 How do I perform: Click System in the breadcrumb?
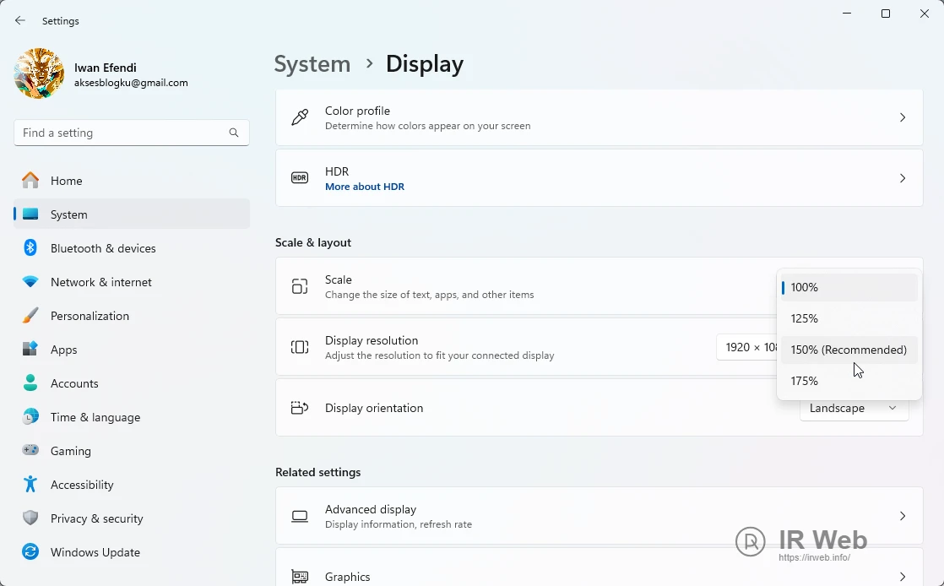[x=312, y=64]
